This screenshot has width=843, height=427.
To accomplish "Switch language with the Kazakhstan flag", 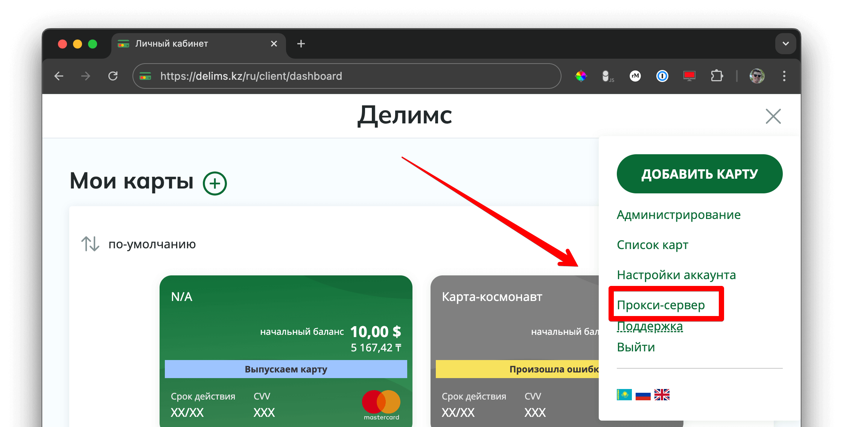I will point(624,395).
